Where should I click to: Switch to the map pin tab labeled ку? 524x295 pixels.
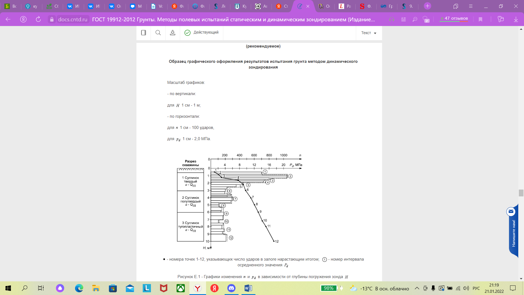click(32, 6)
